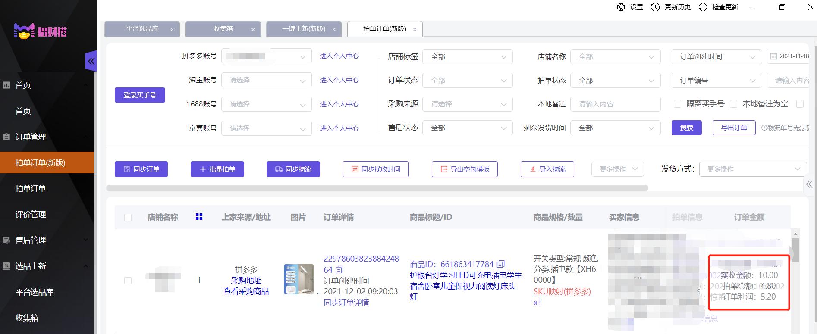Open the 售后状态 dropdown

(x=468, y=128)
